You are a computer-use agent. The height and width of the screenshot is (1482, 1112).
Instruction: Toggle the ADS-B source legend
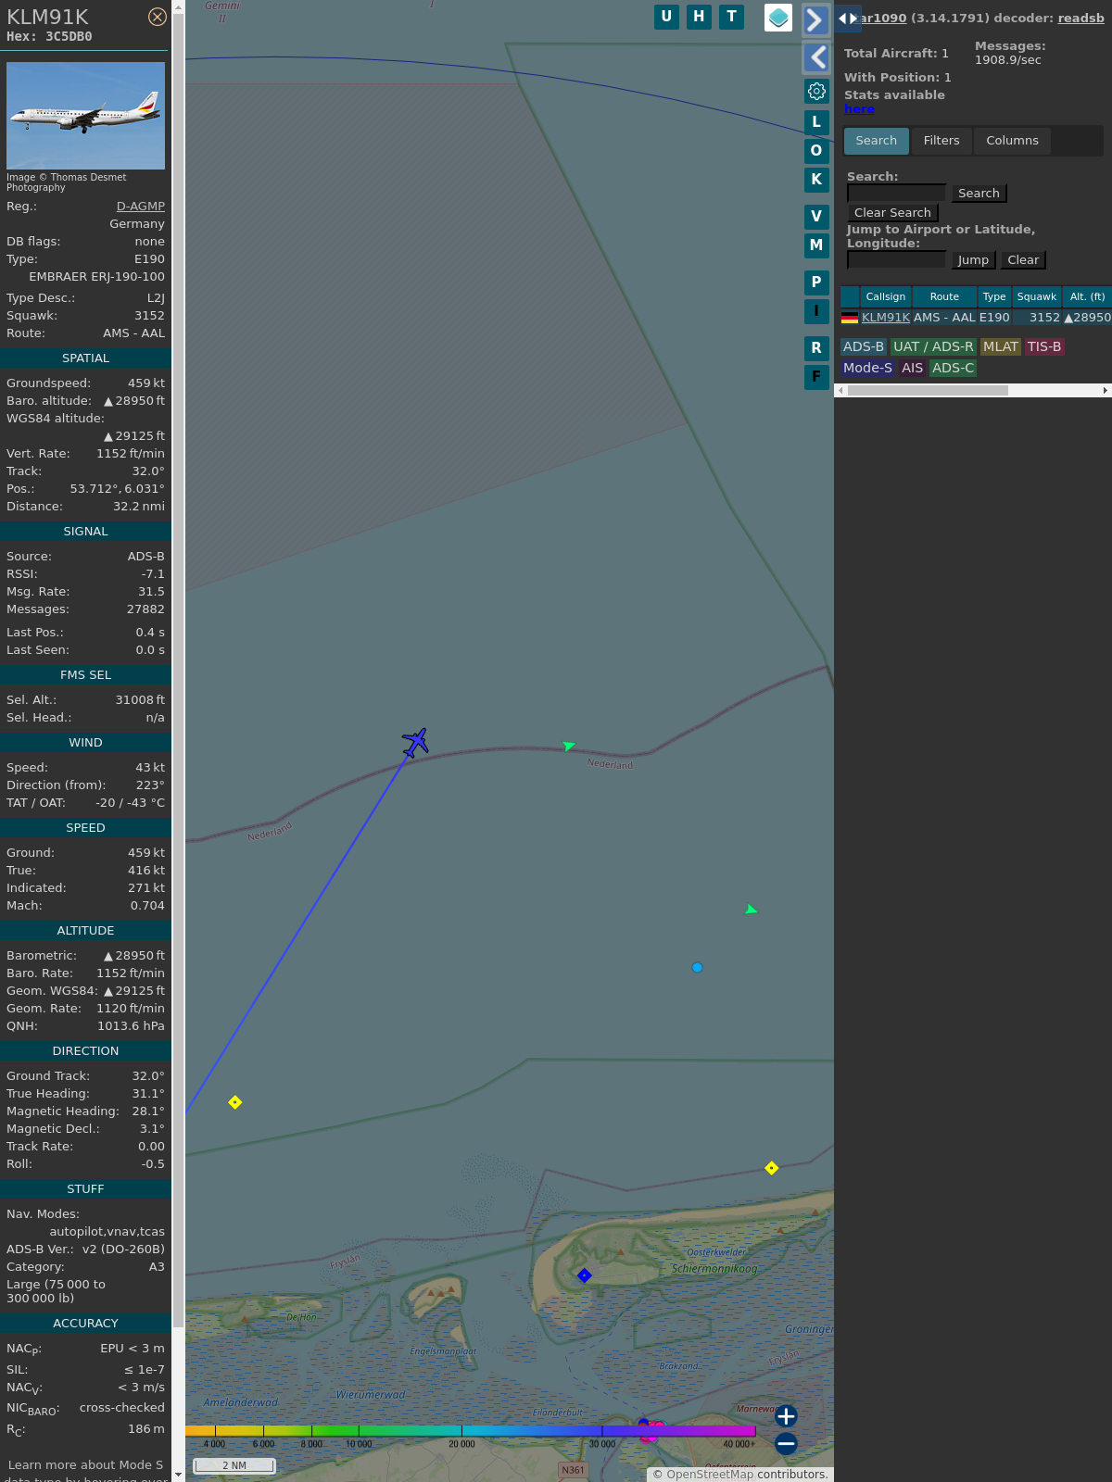click(x=864, y=346)
